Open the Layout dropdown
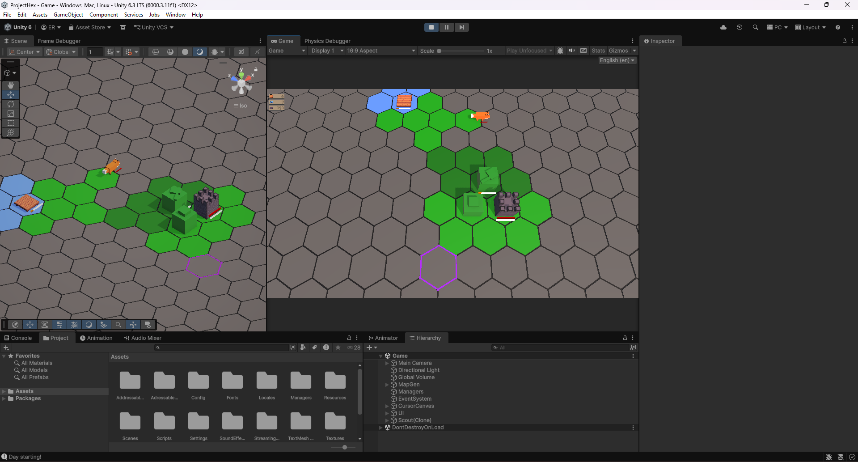The image size is (858, 462). pos(810,27)
